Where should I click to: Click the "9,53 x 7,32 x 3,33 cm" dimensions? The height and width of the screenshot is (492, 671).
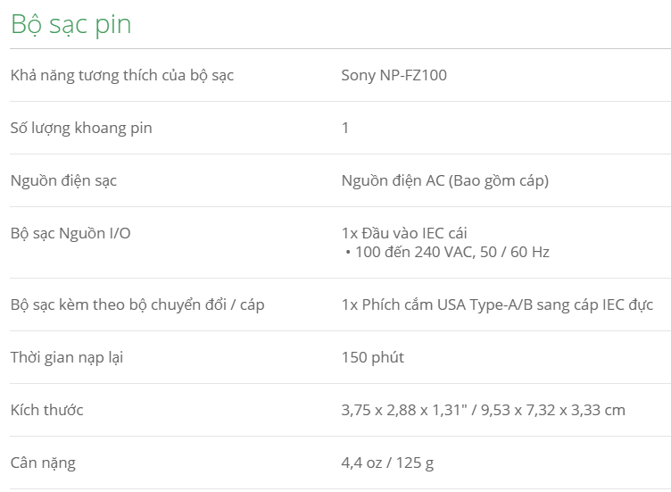[553, 410]
